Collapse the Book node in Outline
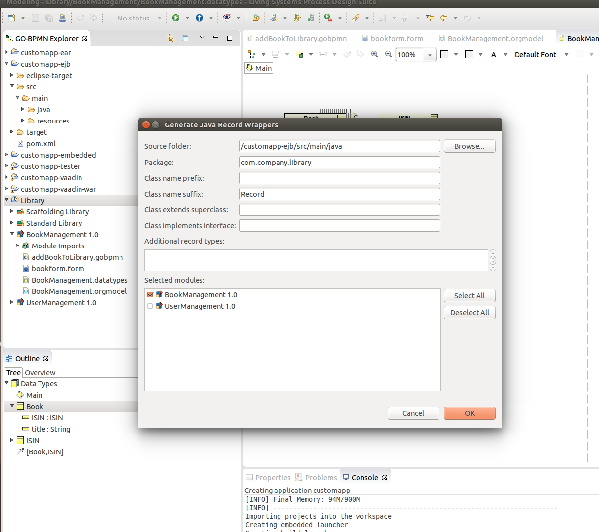599x532 pixels. pyautogui.click(x=12, y=406)
